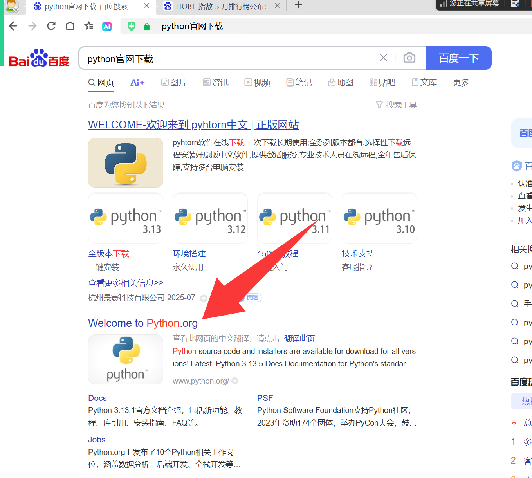Open a new browser tab with plus

pyautogui.click(x=298, y=5)
